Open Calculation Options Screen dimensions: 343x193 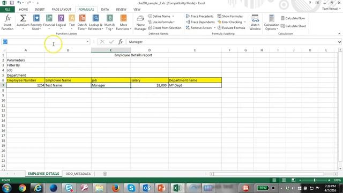272,23
